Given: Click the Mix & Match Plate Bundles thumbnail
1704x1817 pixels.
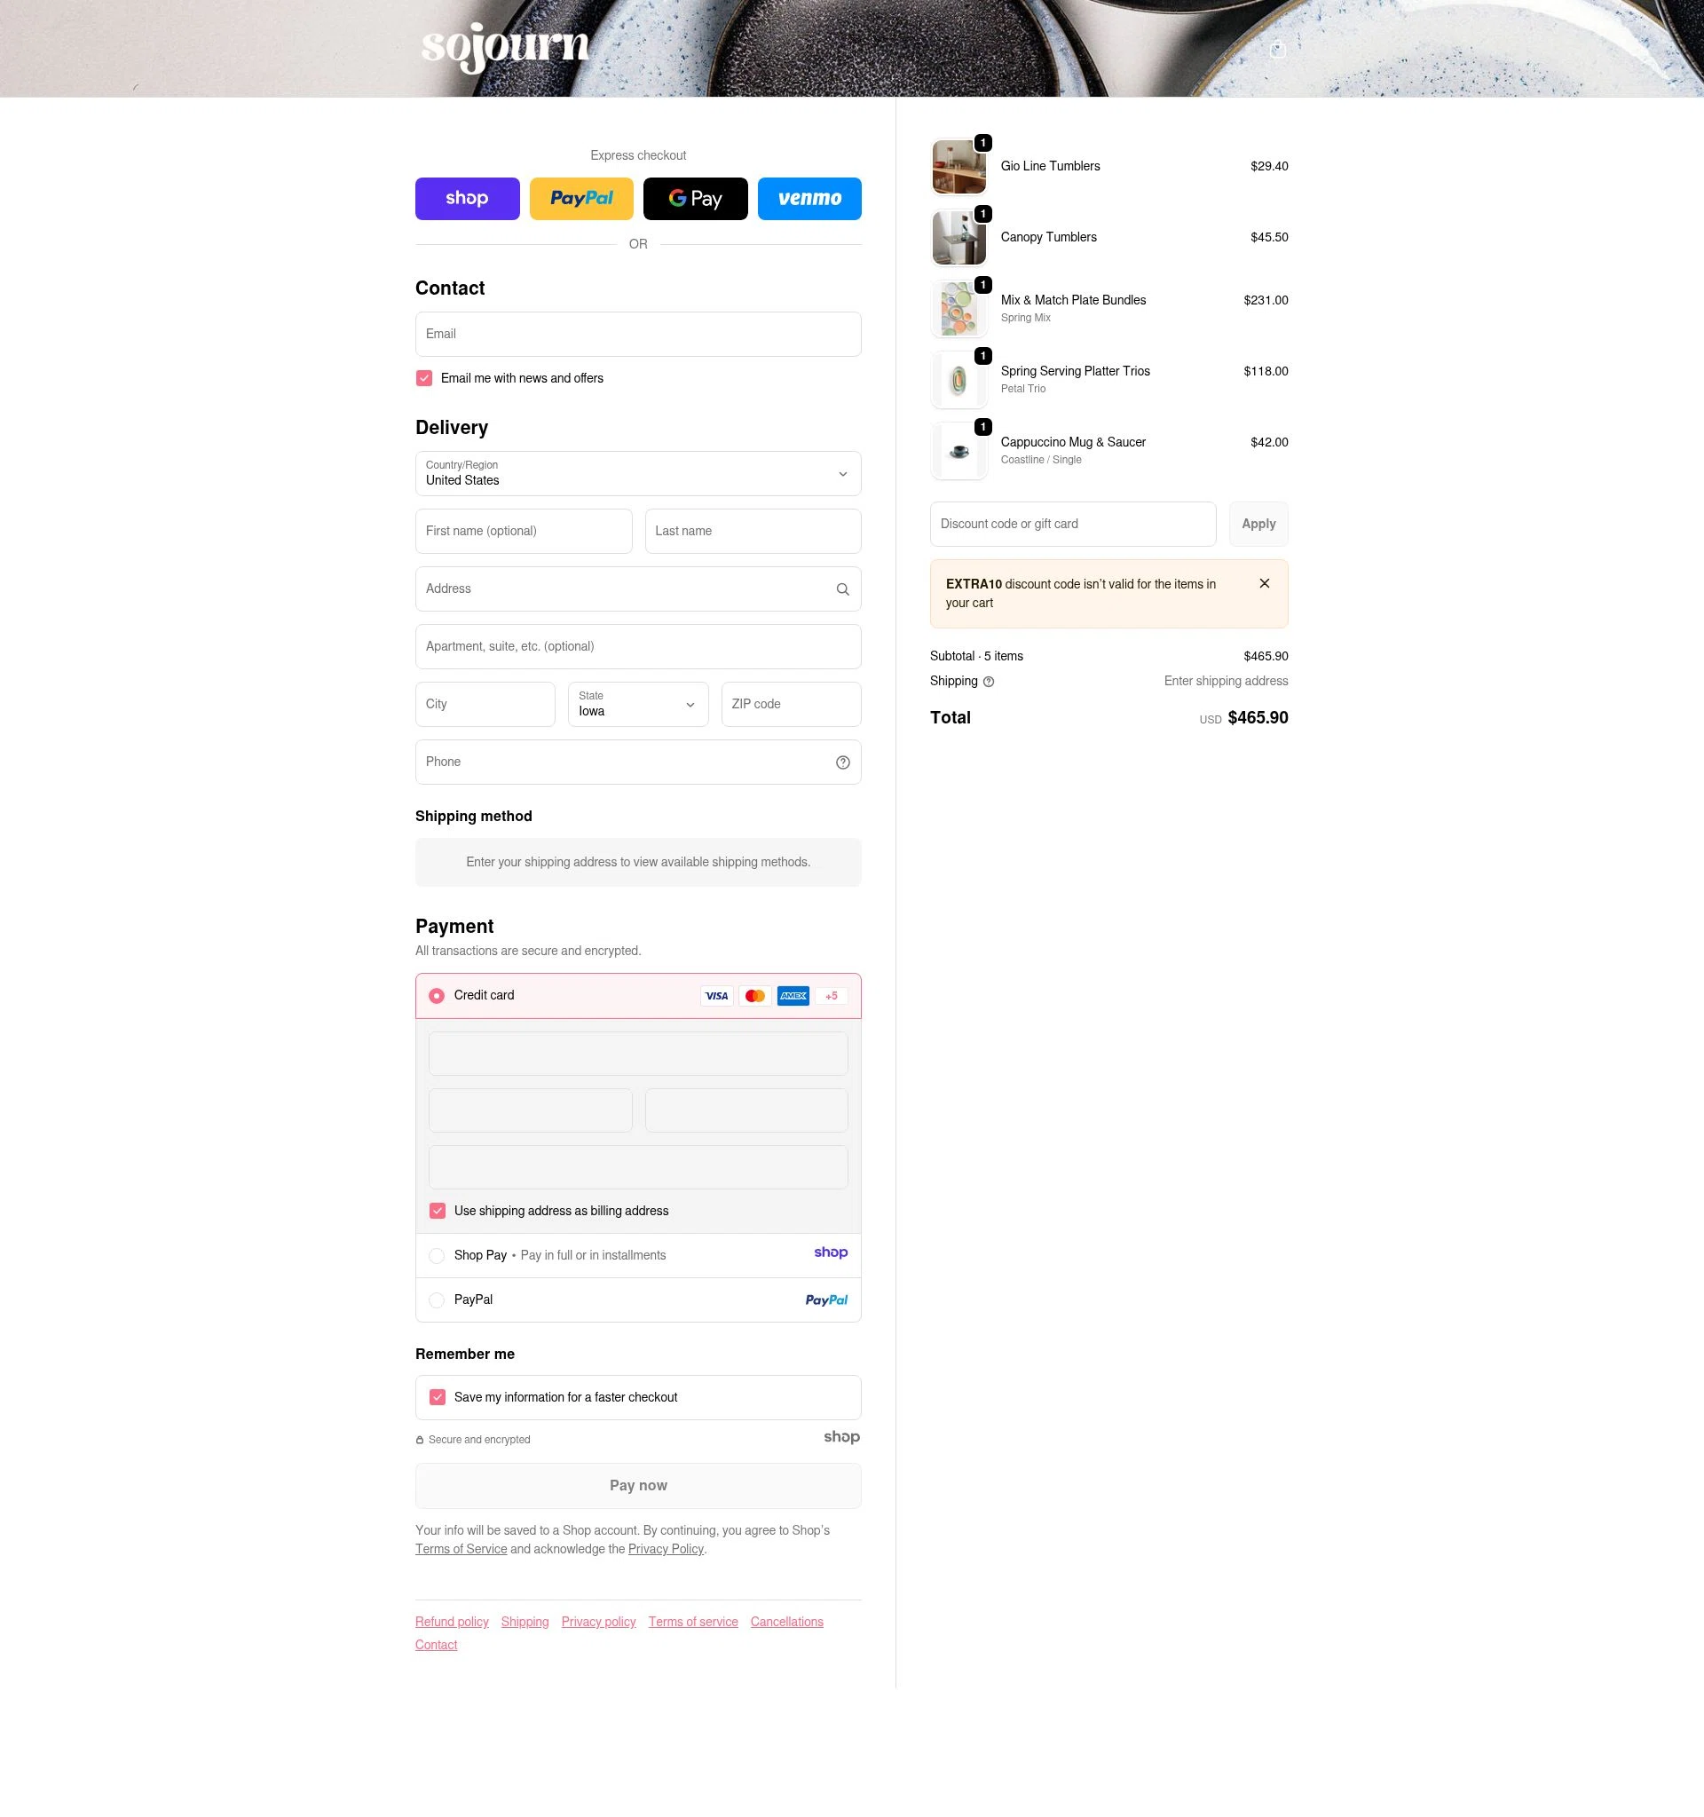Looking at the screenshot, I should coord(958,309).
